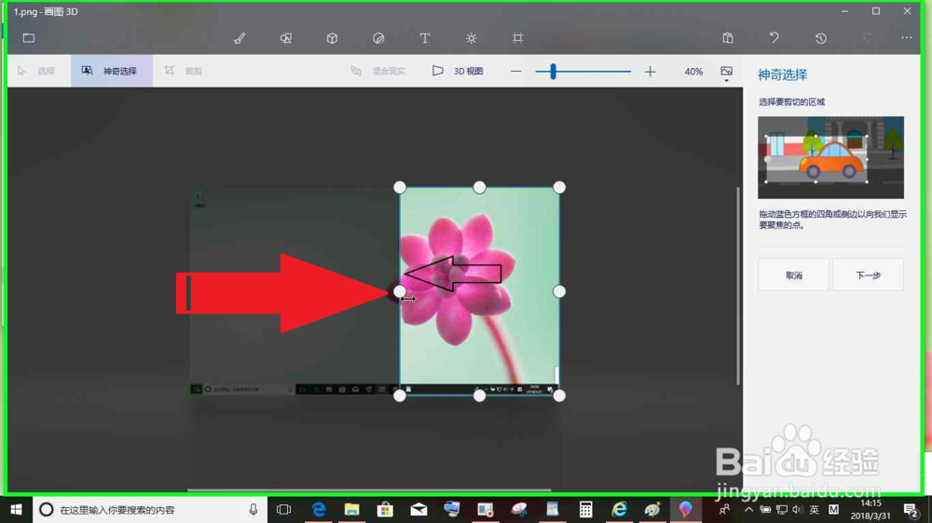Zoom in with the plus button

pyautogui.click(x=651, y=72)
